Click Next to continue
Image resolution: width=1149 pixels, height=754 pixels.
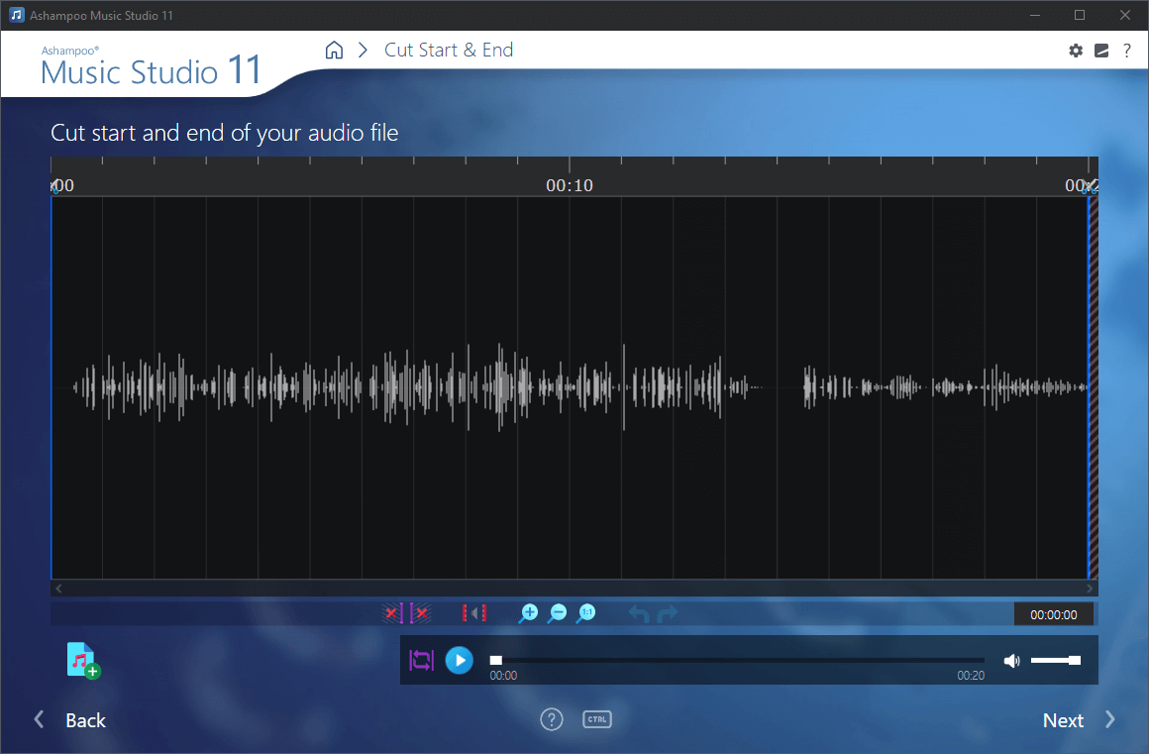tap(1063, 720)
